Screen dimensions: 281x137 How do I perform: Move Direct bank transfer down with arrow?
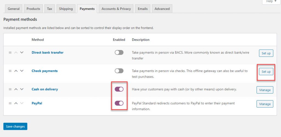pyautogui.click(x=22, y=52)
